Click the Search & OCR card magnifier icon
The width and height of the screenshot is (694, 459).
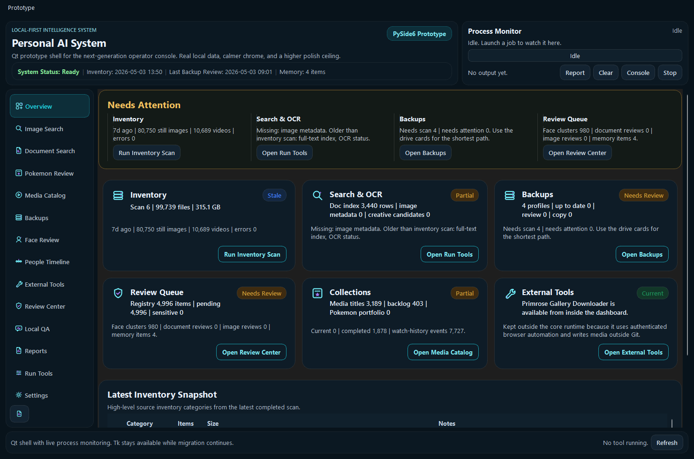317,196
